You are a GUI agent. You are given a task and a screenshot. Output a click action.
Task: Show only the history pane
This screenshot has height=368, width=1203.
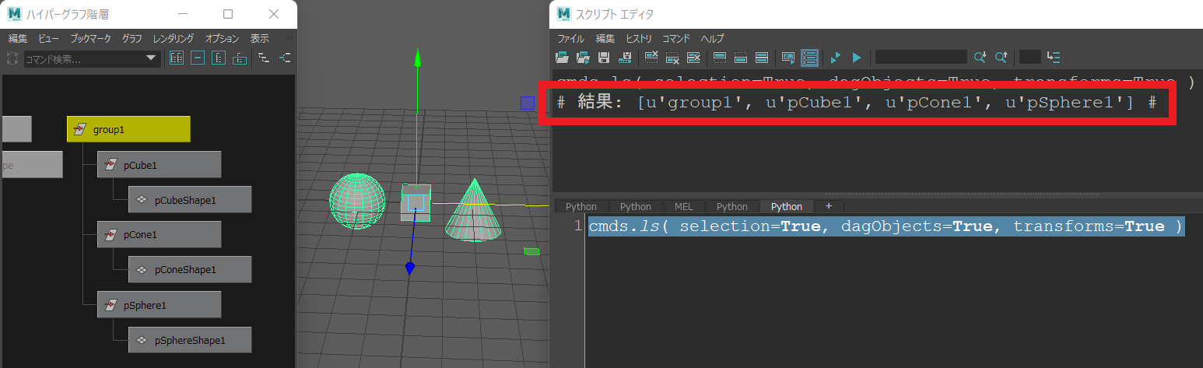[x=720, y=57]
